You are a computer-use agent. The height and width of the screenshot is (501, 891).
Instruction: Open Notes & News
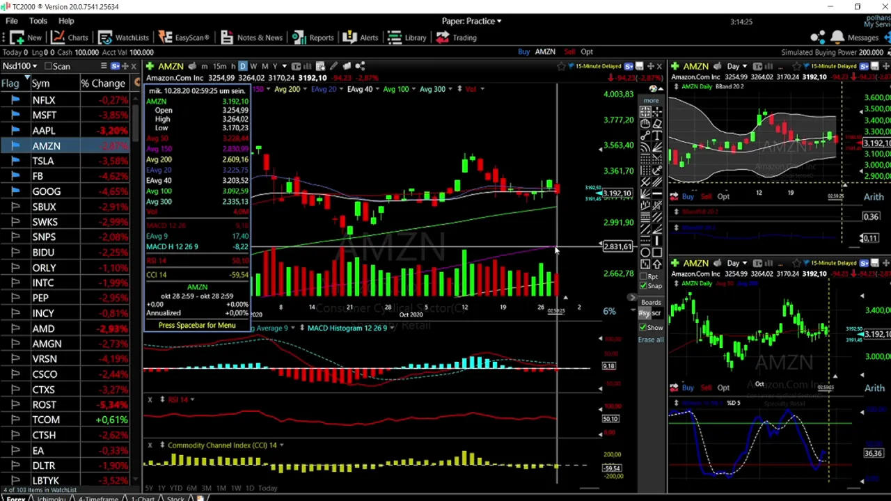[251, 38]
